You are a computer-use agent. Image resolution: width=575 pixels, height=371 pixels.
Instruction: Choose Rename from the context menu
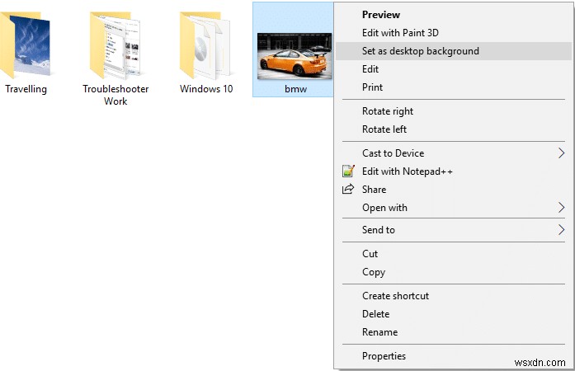coord(454,332)
